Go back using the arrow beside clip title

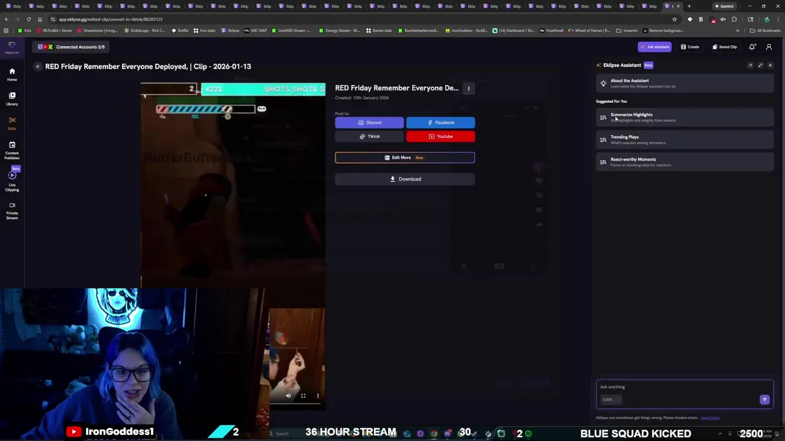pos(37,66)
